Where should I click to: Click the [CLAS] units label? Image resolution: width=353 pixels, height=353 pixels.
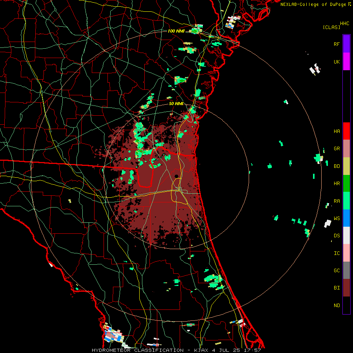pyautogui.click(x=331, y=27)
